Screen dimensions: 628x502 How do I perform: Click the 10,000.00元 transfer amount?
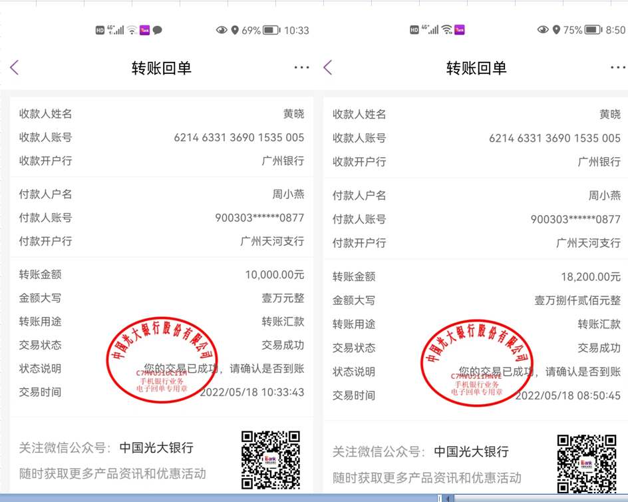click(x=274, y=274)
